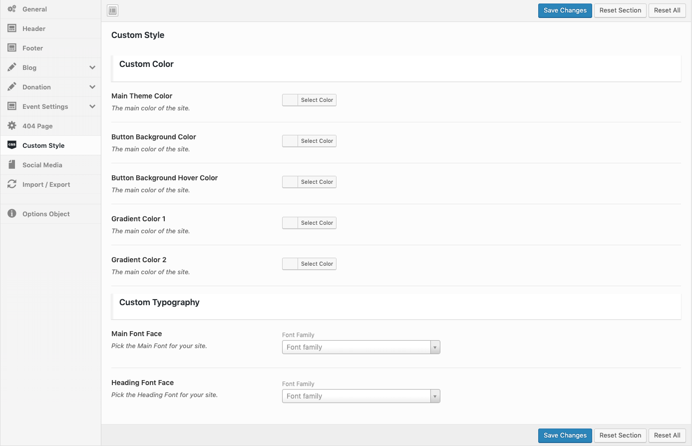Open the 404 Page settings section
692x446 pixels.
pyautogui.click(x=50, y=126)
